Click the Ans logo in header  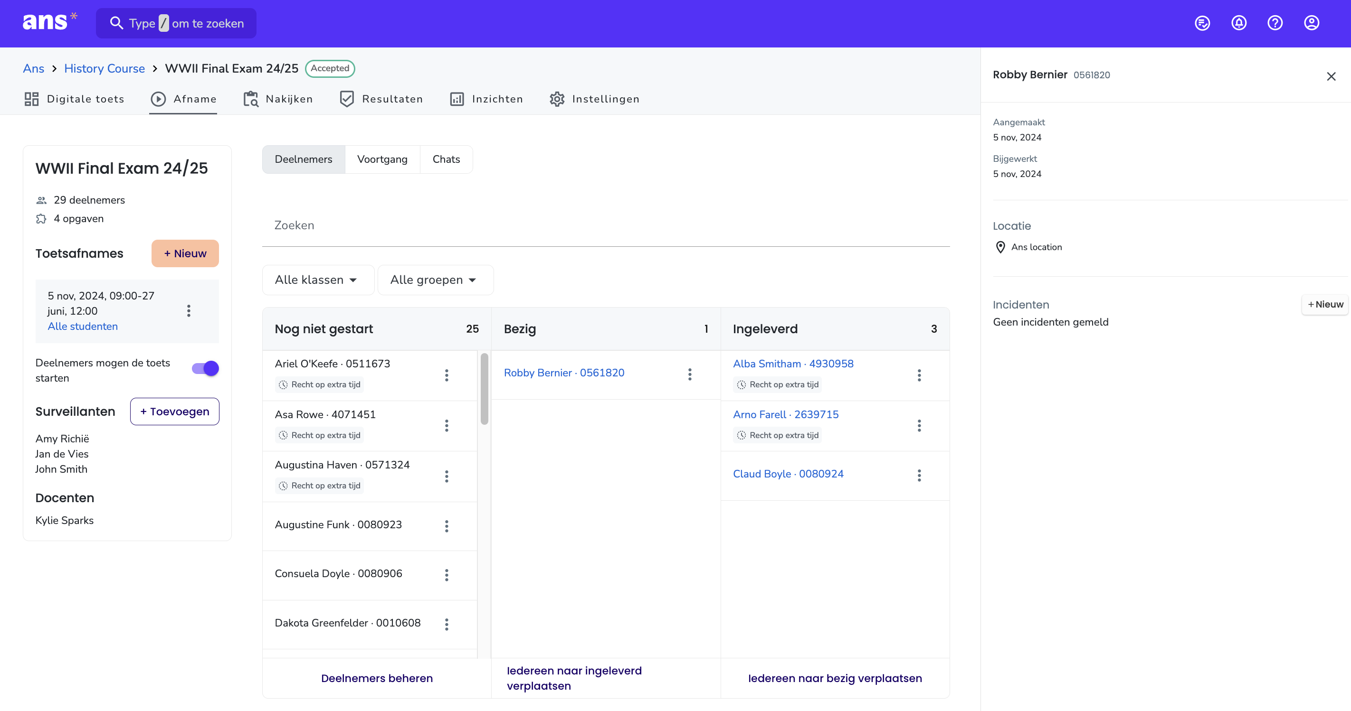coord(50,22)
